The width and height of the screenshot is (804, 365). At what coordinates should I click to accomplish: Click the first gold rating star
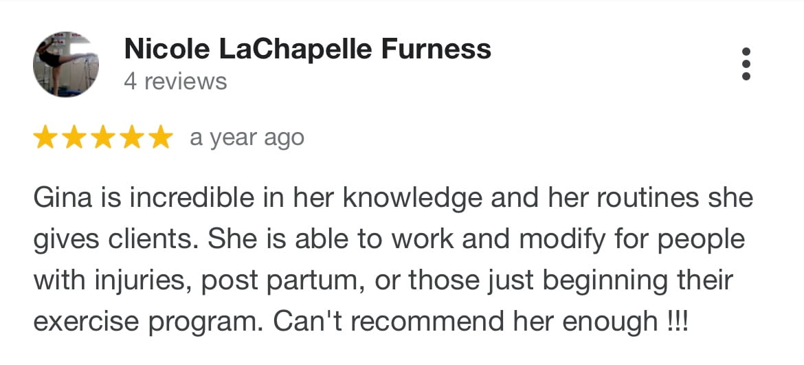tap(45, 137)
